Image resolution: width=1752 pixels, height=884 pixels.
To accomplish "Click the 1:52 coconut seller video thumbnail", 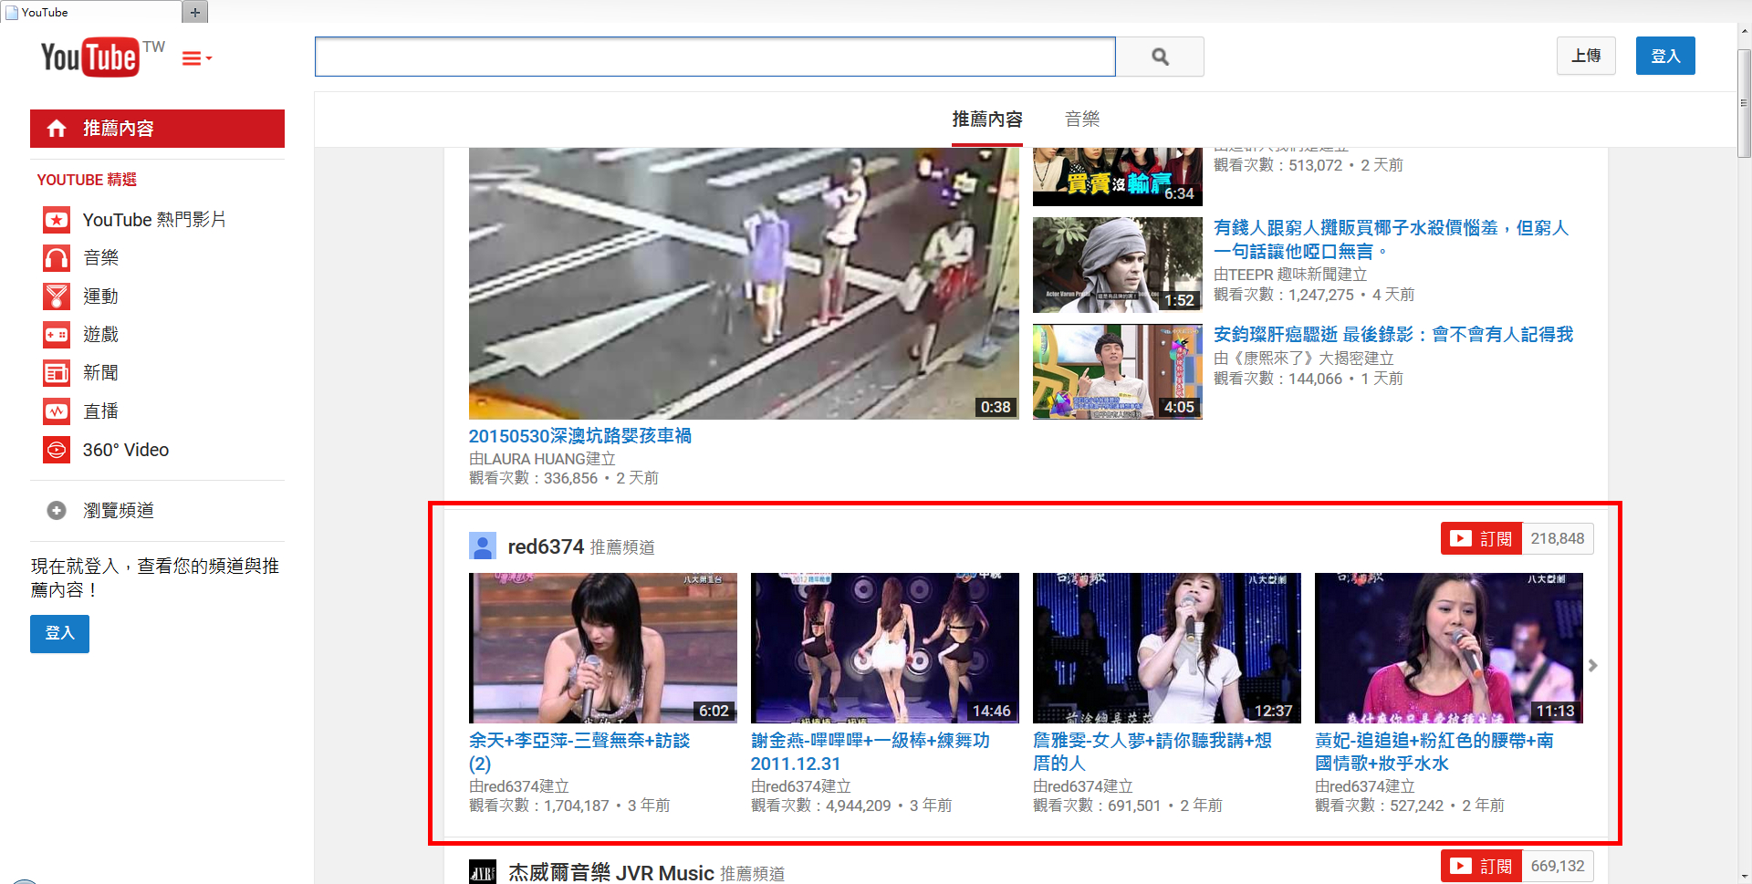I will [1118, 265].
